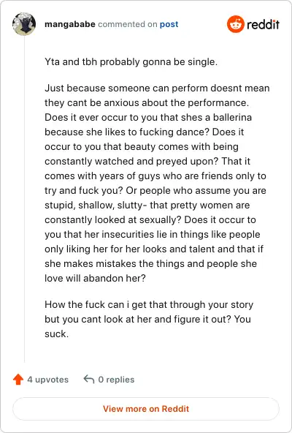
Task: Click the paragraph starting "Just because someone"
Action: [x=157, y=183]
